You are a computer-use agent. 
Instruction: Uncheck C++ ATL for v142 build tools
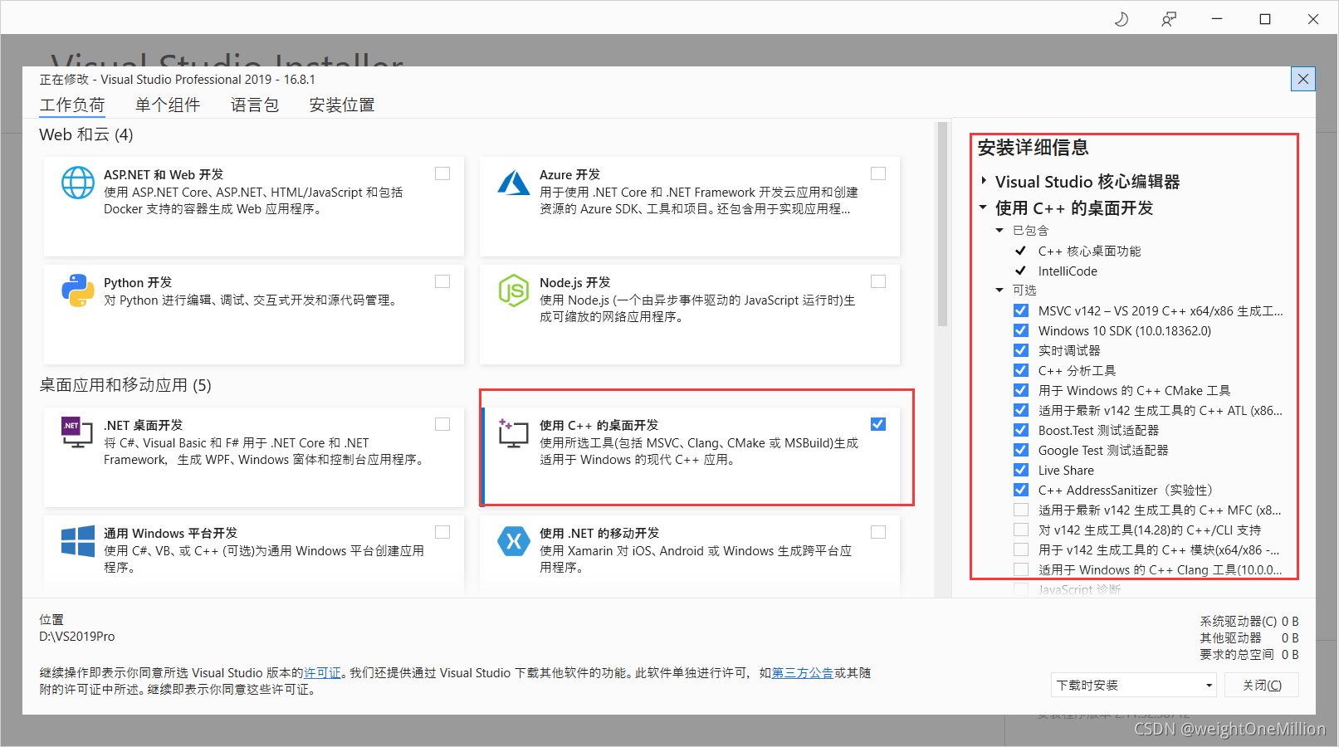pyautogui.click(x=1021, y=410)
